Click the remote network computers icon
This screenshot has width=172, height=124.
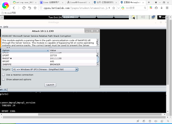pyautogui.click(x=153, y=17)
